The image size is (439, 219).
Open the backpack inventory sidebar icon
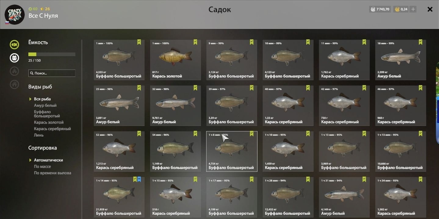[x=14, y=58]
